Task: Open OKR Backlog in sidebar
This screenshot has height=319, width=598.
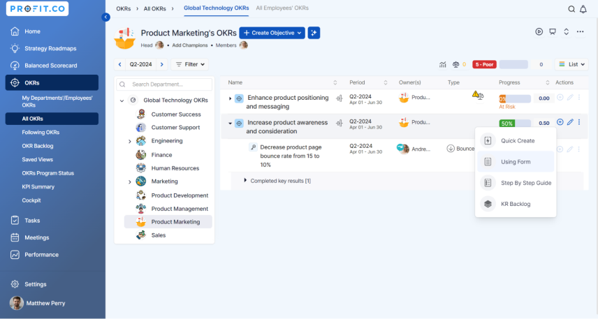Action: [x=38, y=146]
